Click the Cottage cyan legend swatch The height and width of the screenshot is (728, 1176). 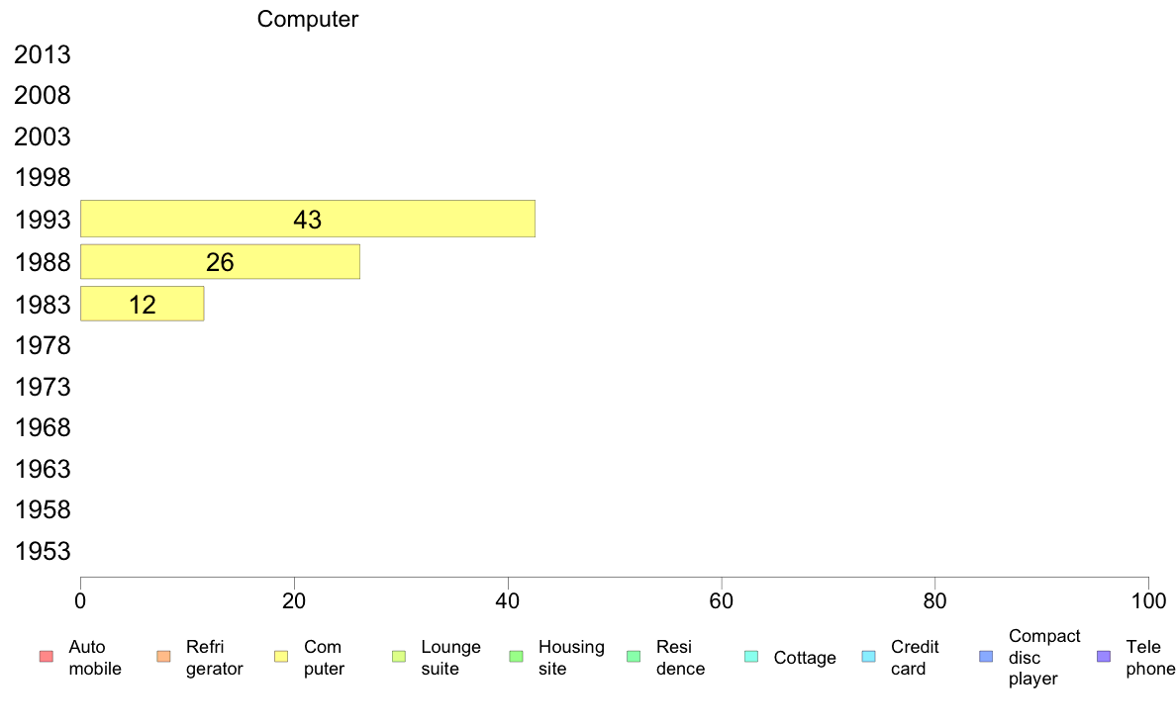tap(751, 657)
